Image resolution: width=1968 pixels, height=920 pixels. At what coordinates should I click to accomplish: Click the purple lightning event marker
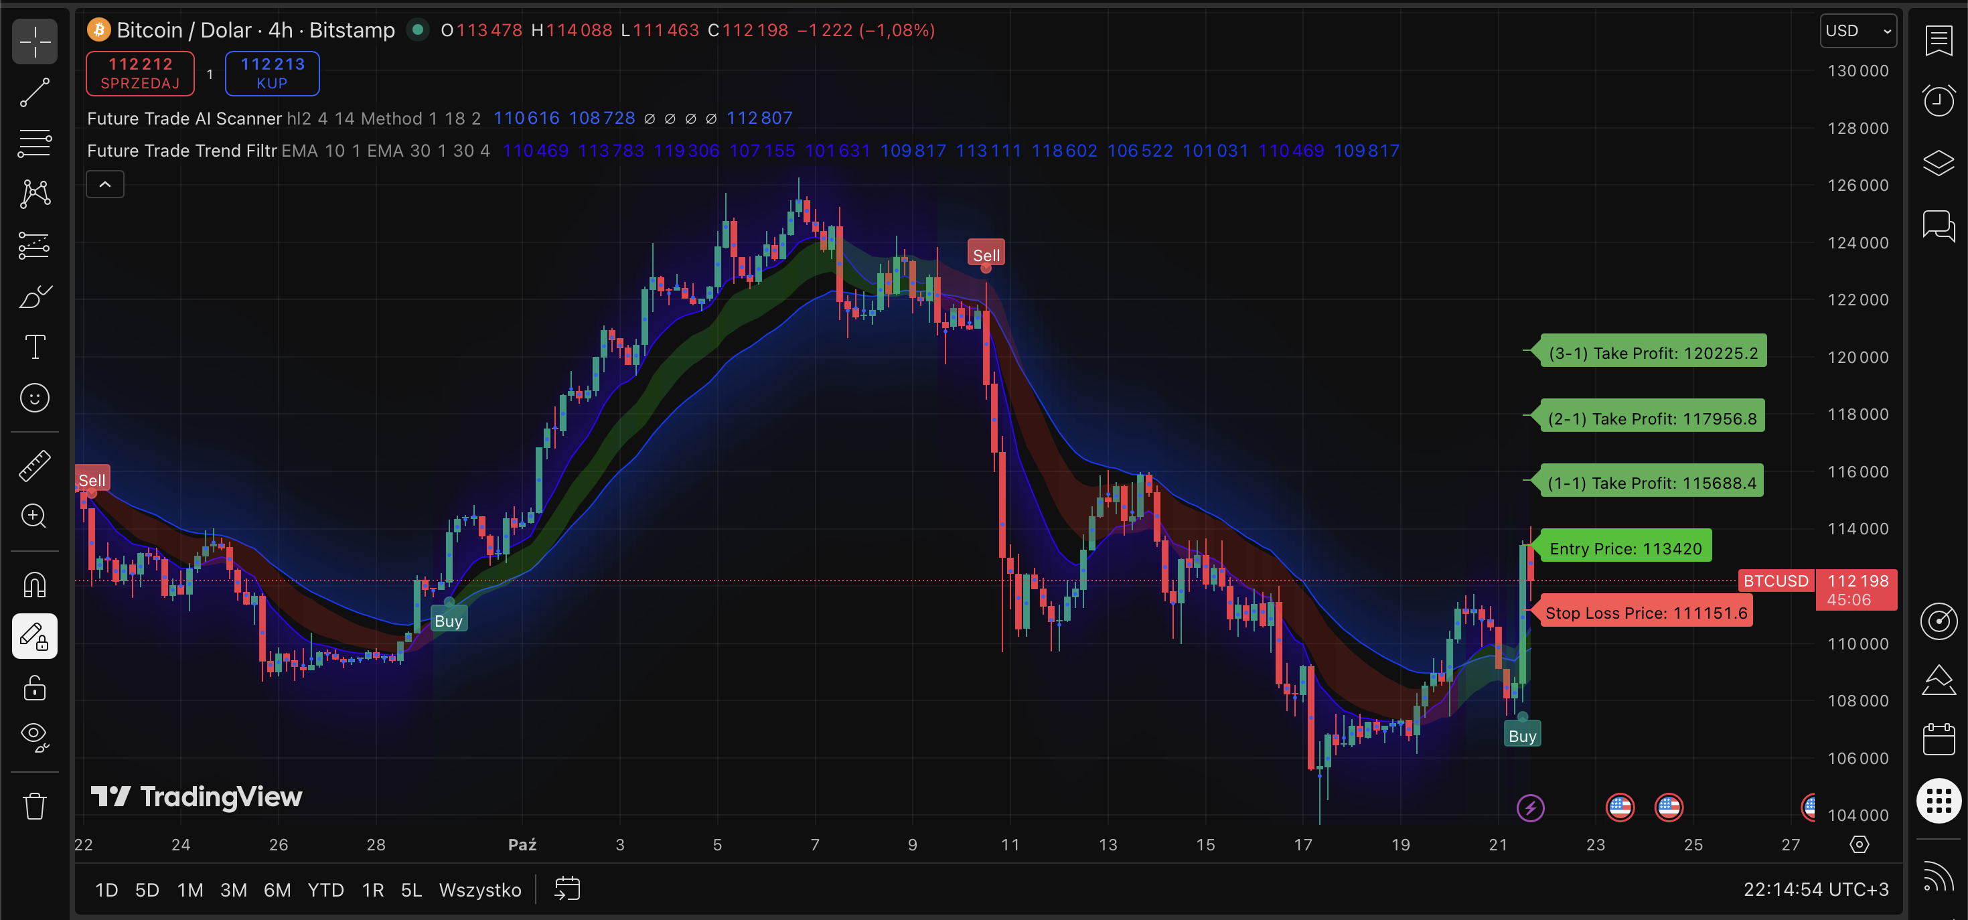1529,807
